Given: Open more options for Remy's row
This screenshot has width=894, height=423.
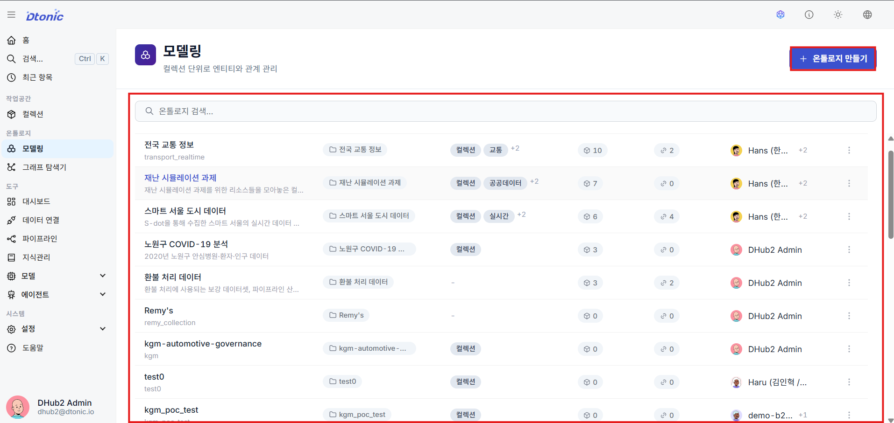Looking at the screenshot, I should pos(849,316).
